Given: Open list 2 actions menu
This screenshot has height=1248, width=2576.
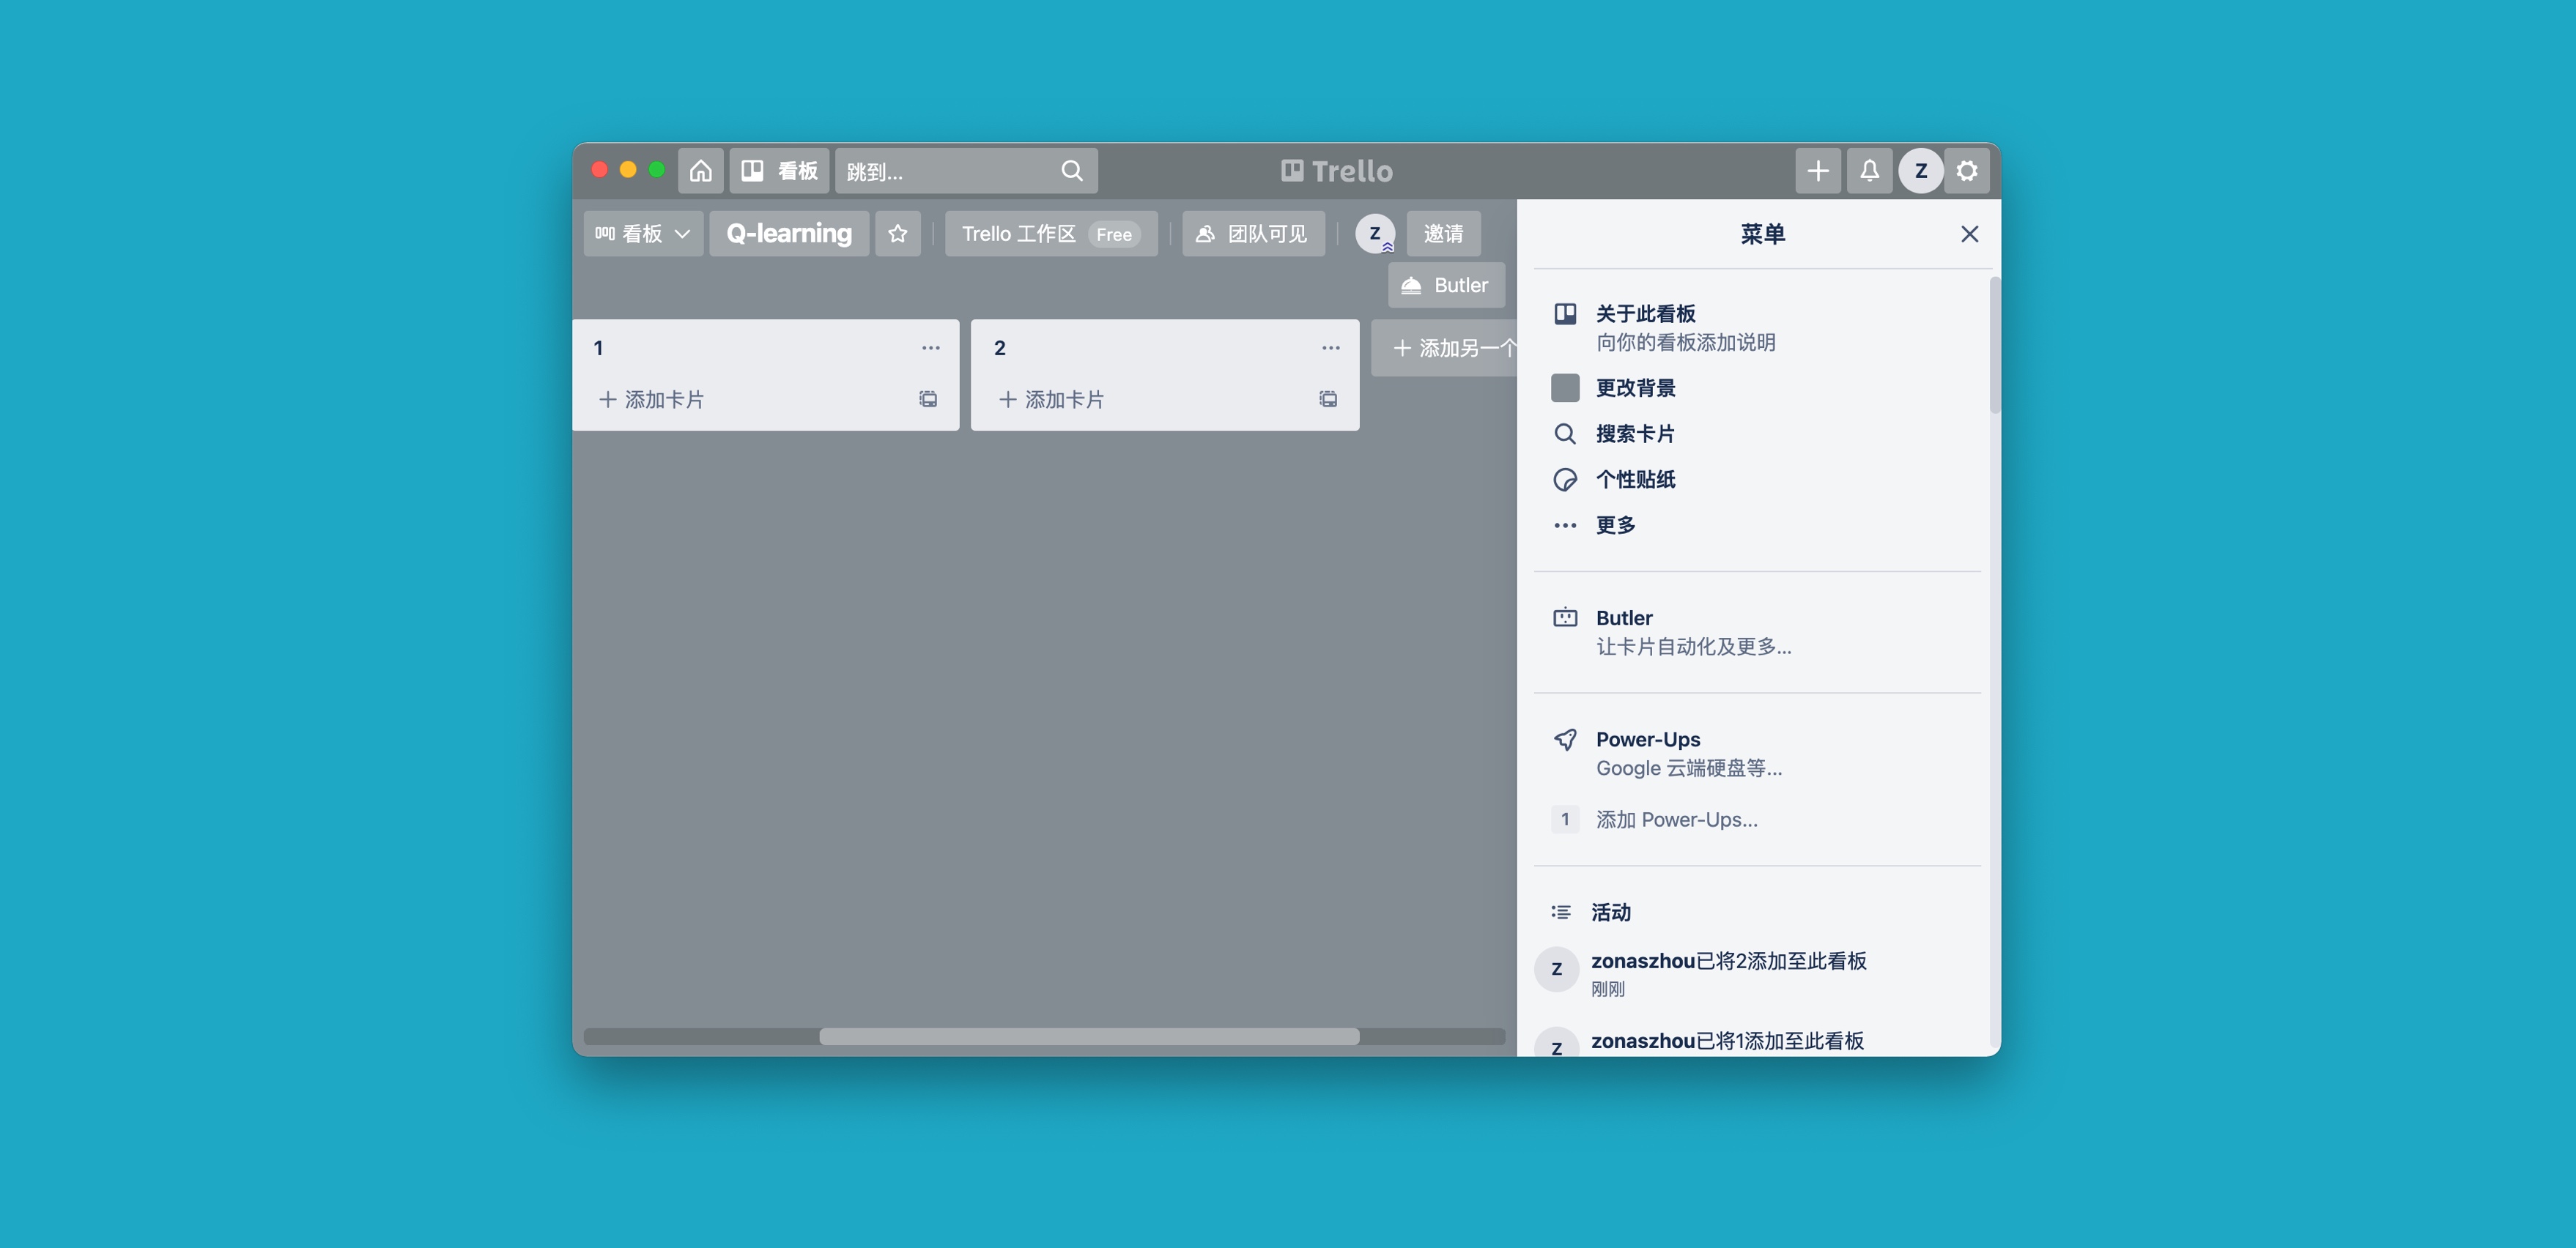Looking at the screenshot, I should [1331, 348].
